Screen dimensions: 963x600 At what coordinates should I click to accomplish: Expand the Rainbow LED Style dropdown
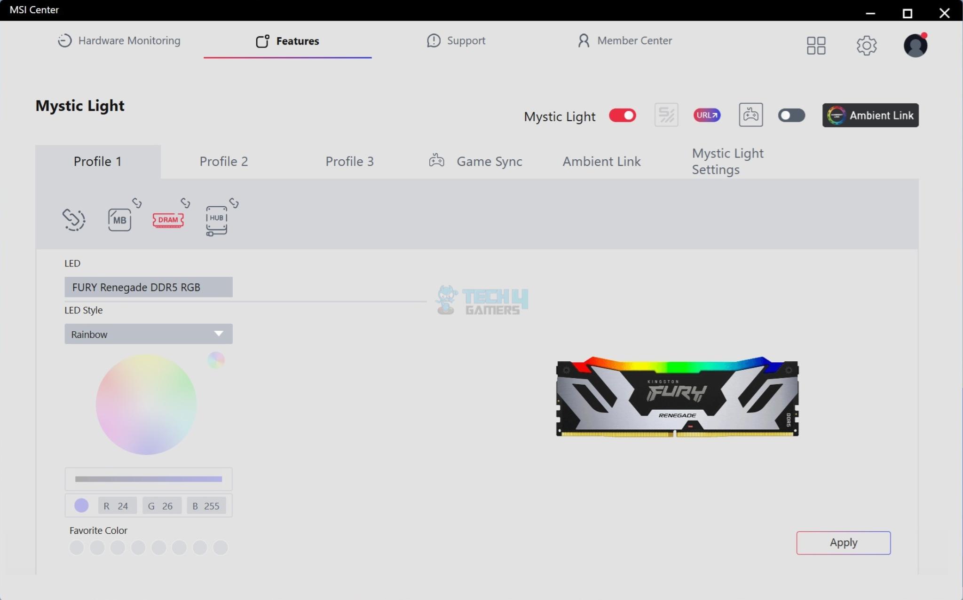pyautogui.click(x=148, y=334)
